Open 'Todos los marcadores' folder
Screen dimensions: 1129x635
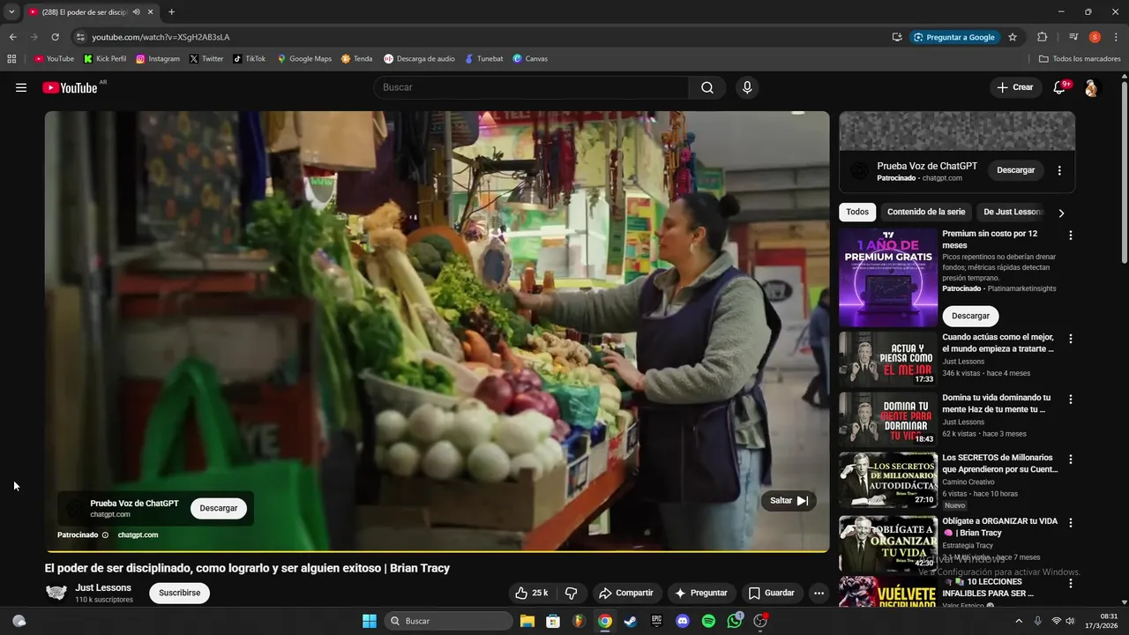[x=1080, y=59]
